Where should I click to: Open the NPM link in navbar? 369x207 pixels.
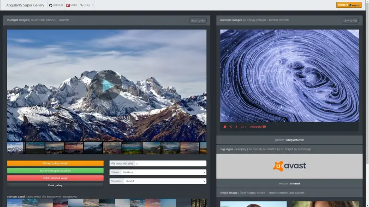coord(71,5)
